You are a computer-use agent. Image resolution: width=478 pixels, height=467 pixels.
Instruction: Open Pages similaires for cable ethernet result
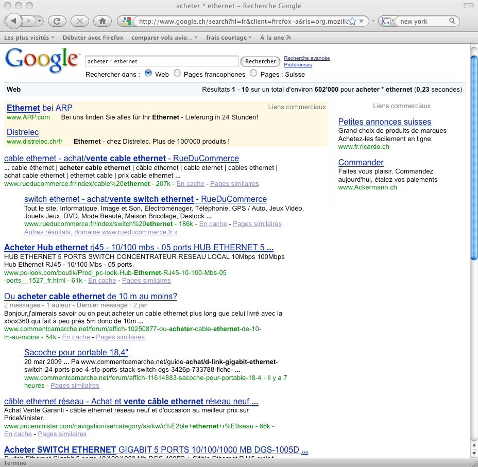click(234, 184)
